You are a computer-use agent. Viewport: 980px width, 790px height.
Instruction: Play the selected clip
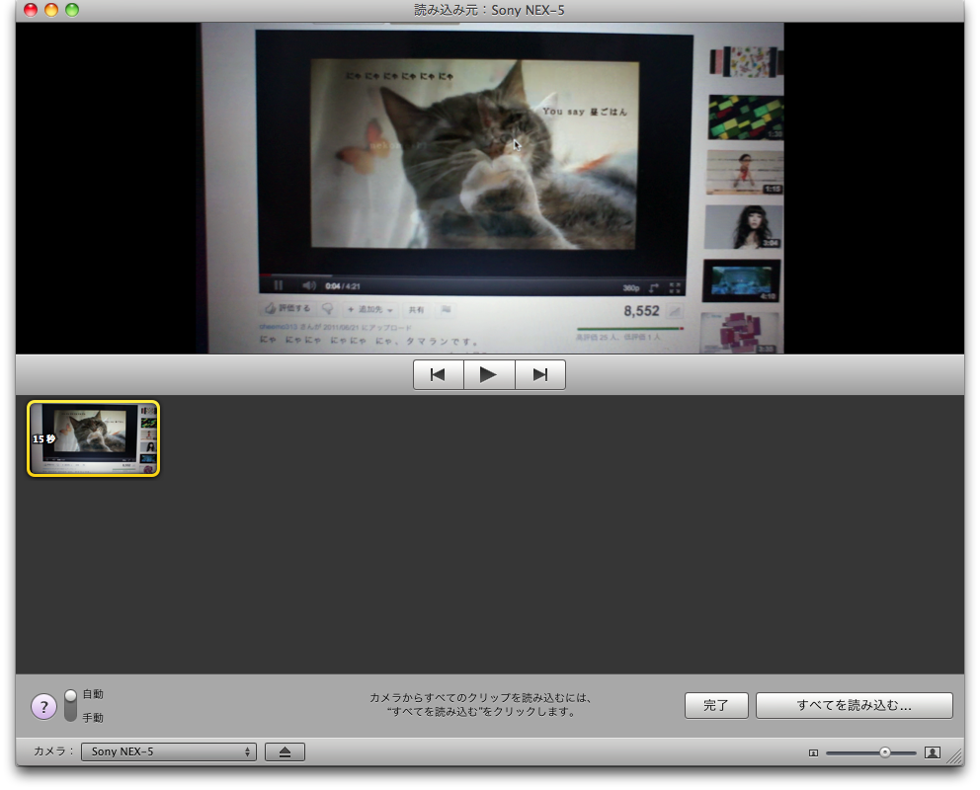click(x=489, y=374)
